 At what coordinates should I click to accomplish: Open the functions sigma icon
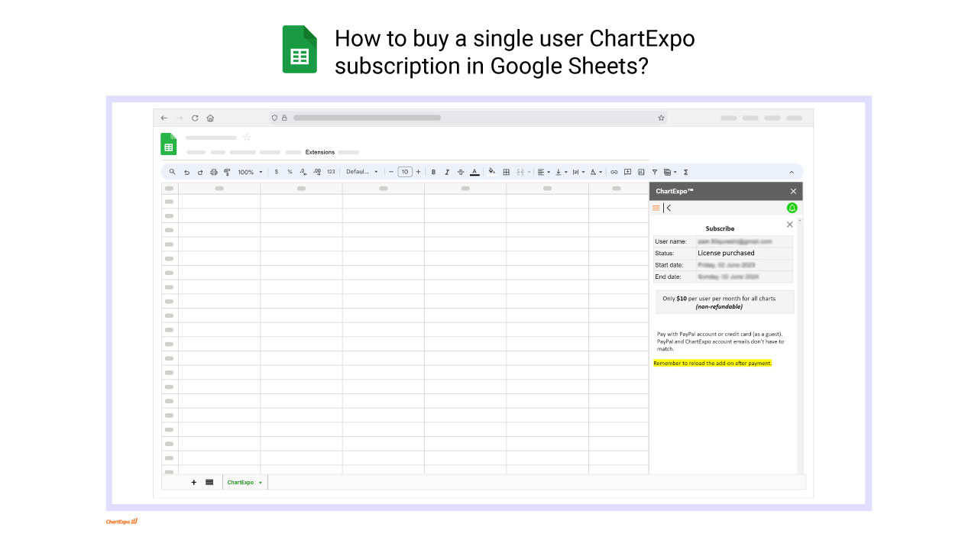685,172
